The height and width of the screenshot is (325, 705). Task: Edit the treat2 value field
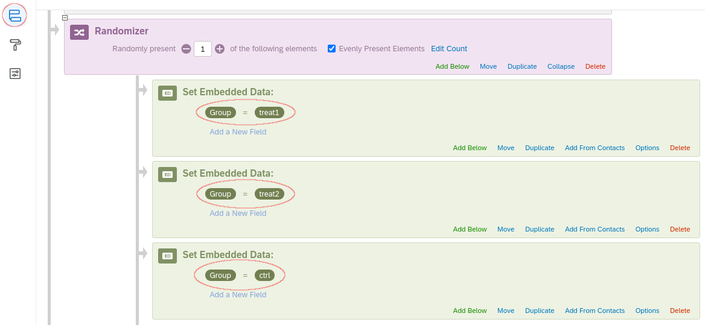pyautogui.click(x=269, y=194)
